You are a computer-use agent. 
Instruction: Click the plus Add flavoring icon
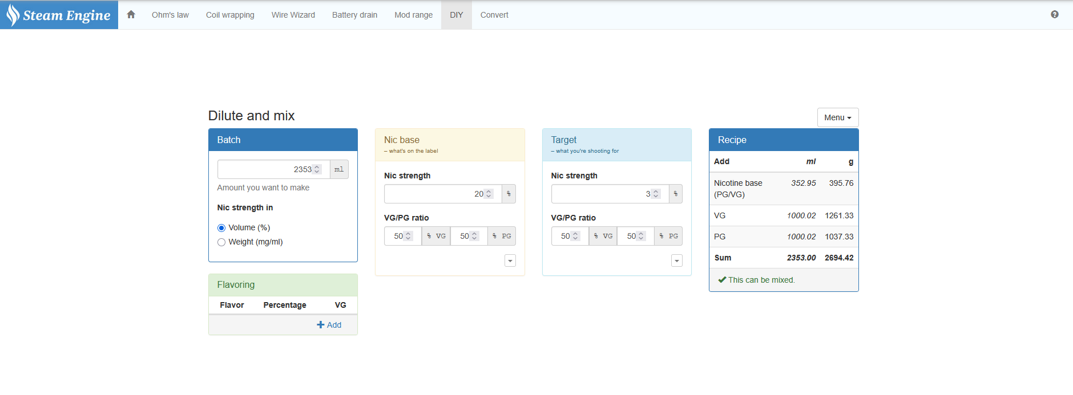321,325
